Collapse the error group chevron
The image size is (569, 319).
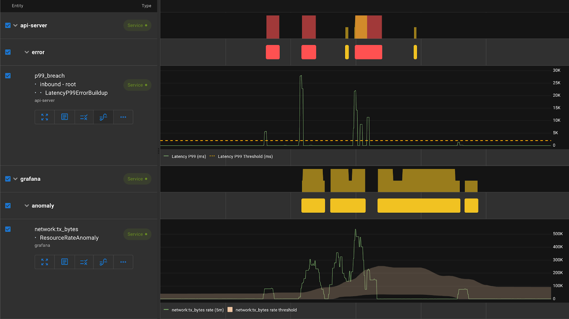tap(27, 52)
